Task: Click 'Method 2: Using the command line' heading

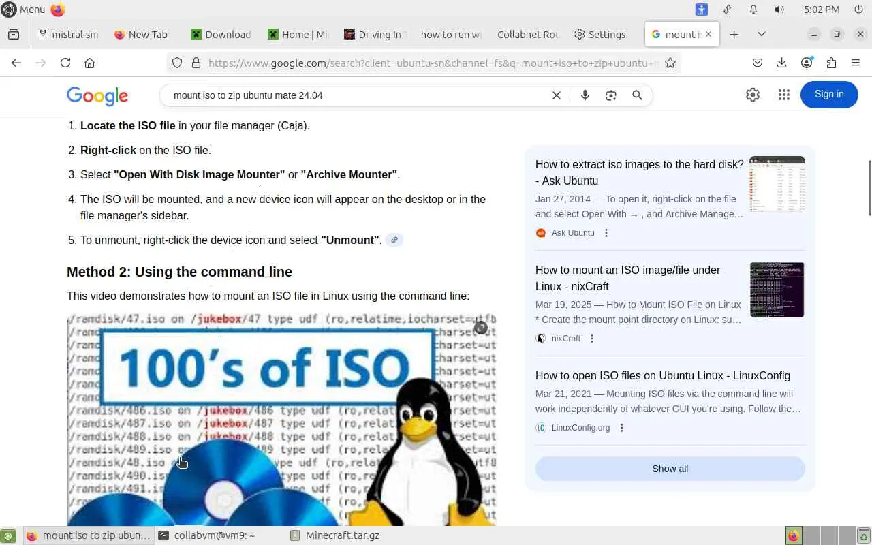Action: point(179,272)
